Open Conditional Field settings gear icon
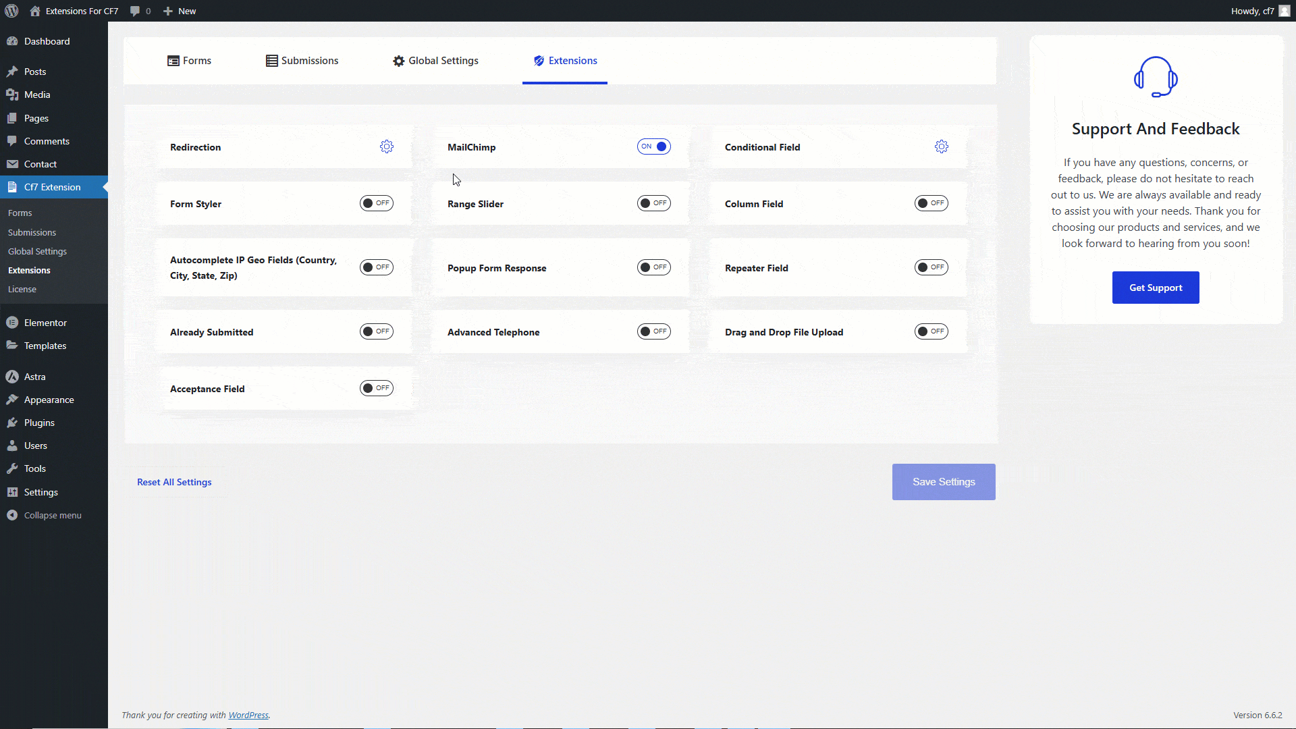The width and height of the screenshot is (1296, 729). tap(941, 146)
